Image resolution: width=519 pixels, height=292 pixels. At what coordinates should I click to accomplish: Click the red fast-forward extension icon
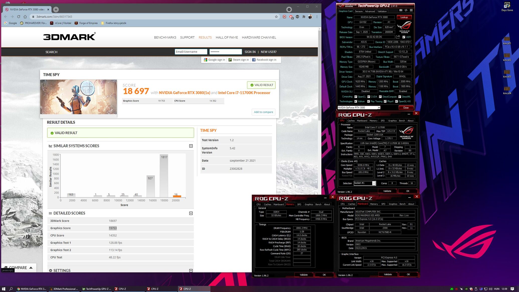284,17
